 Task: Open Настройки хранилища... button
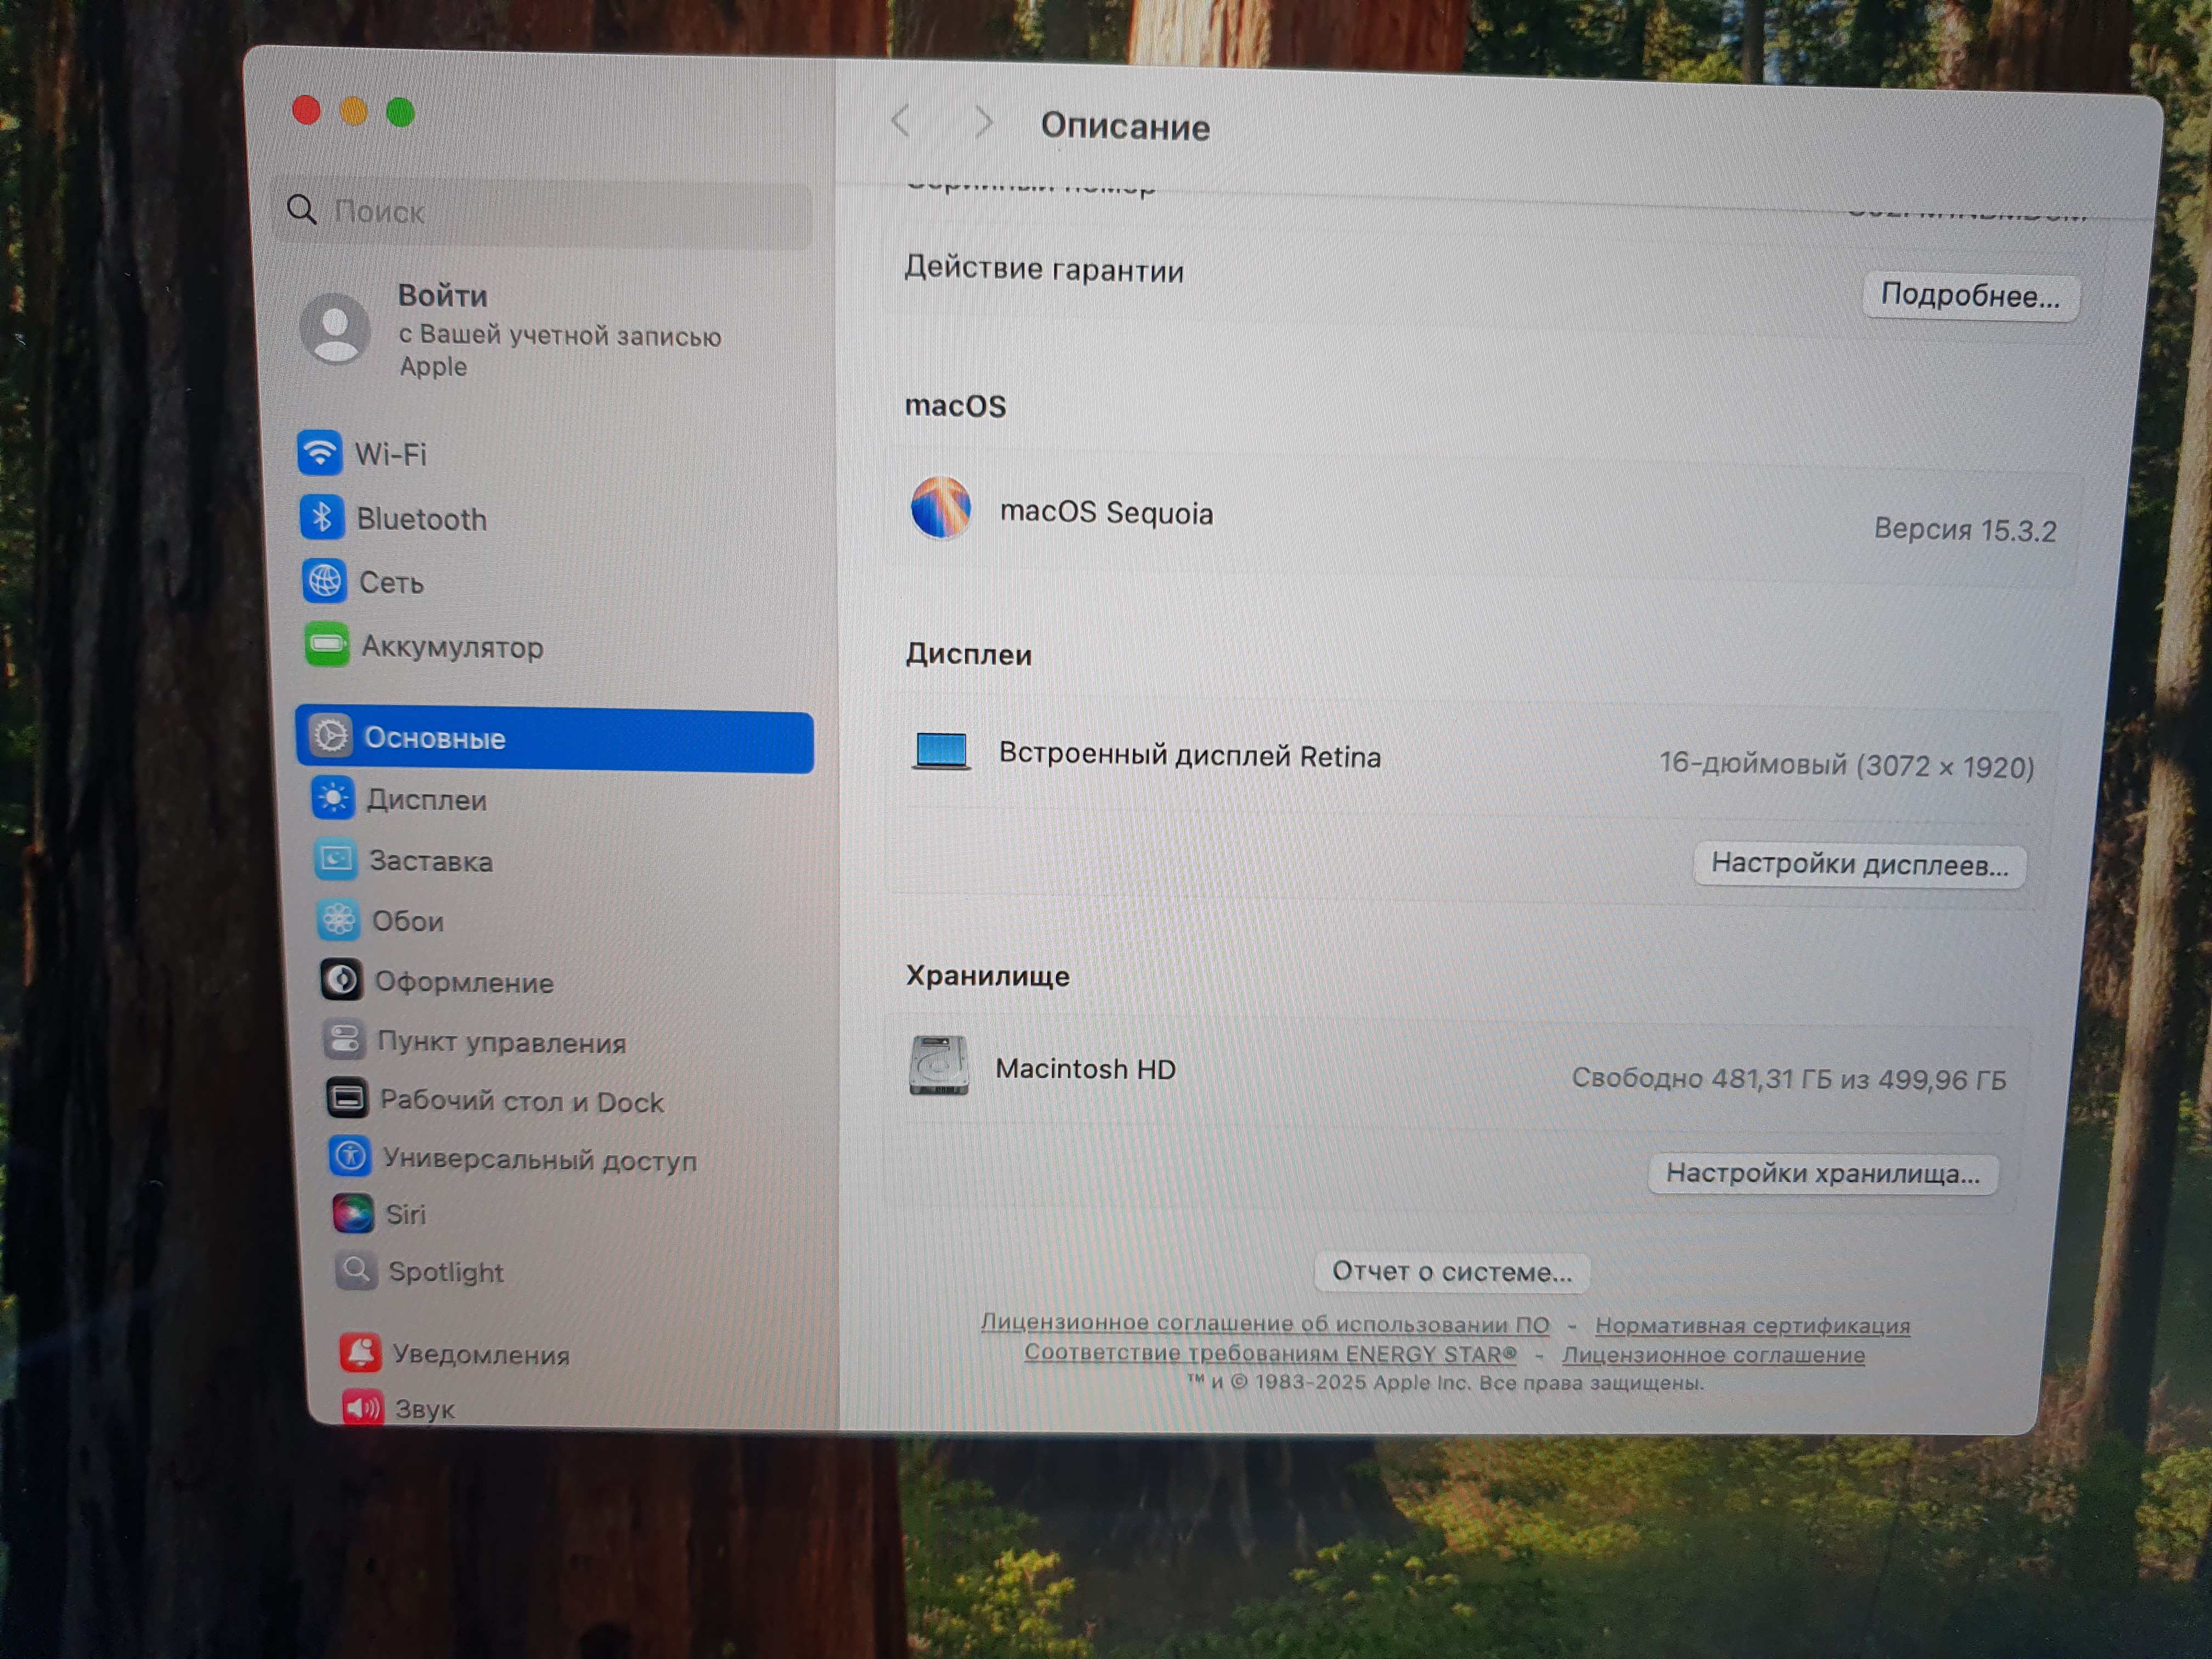(1822, 1173)
